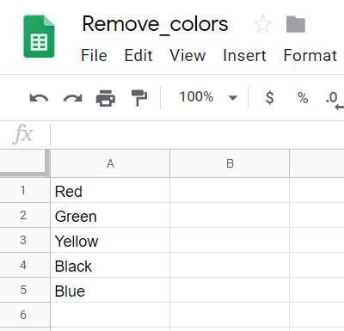Open the View menu
The image size is (344, 331).
(x=187, y=55)
